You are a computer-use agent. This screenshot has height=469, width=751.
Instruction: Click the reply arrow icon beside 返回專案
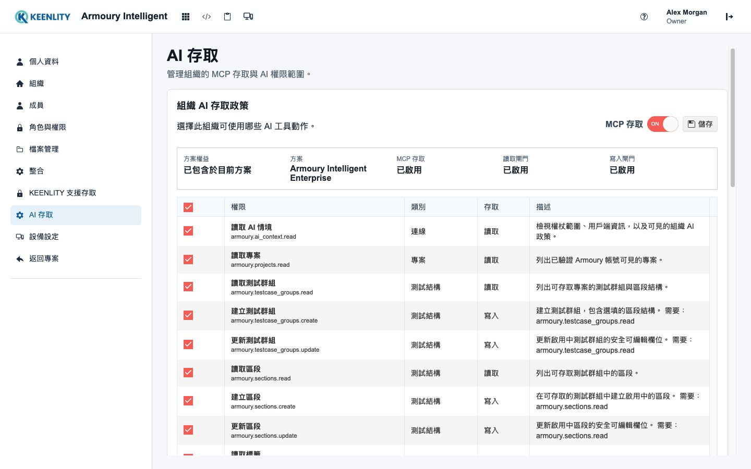coord(20,258)
